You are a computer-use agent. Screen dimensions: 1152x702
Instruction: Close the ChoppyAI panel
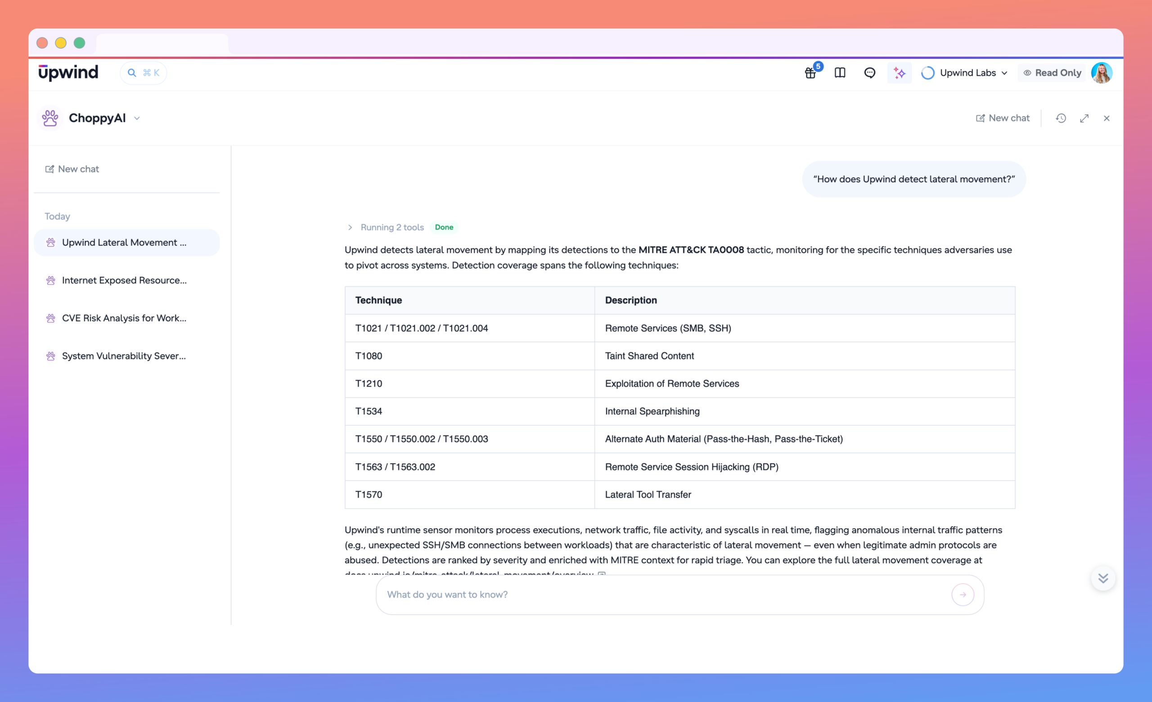pos(1107,118)
